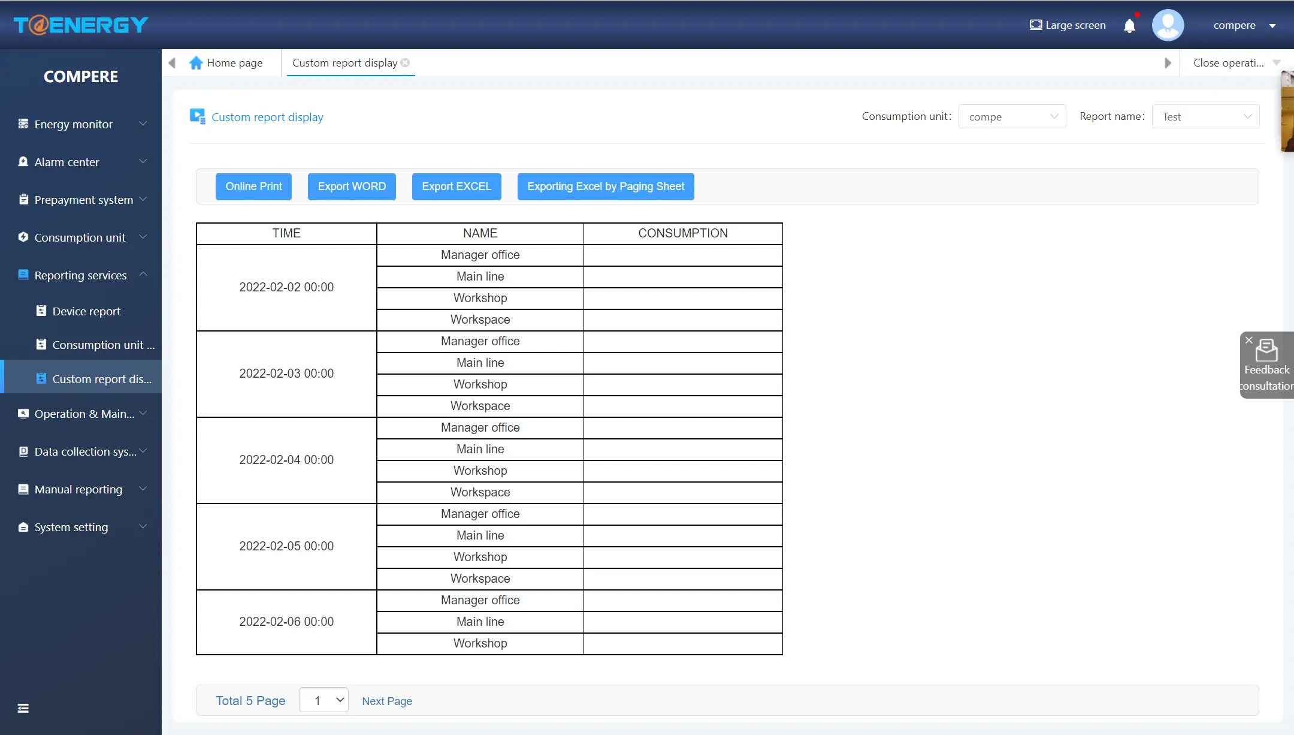Dismiss the Feedback consultation widget

(x=1248, y=340)
